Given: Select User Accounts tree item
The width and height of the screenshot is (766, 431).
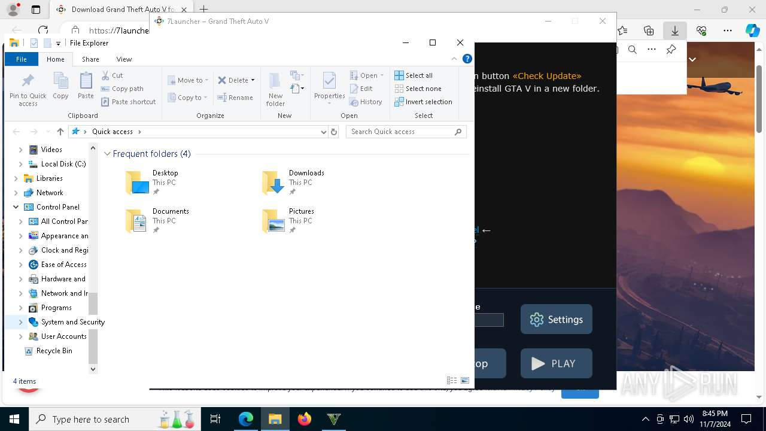Looking at the screenshot, I should click(x=63, y=336).
